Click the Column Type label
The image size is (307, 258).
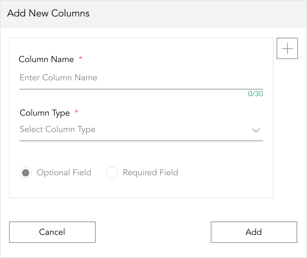(45, 113)
